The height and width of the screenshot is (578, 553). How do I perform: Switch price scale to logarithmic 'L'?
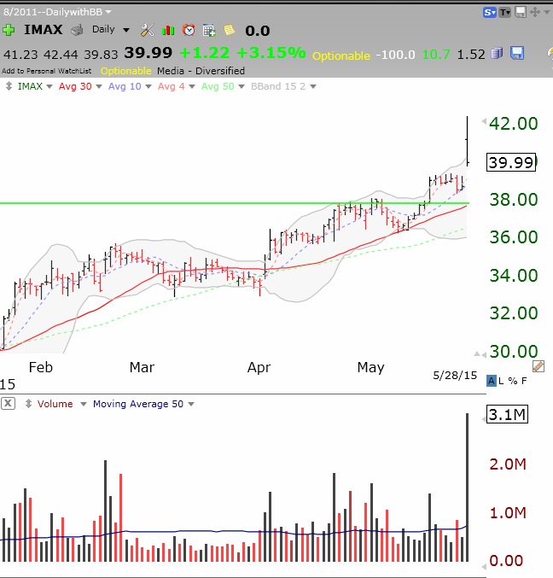[502, 381]
